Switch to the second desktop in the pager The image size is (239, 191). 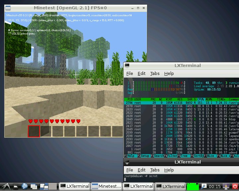(53, 186)
